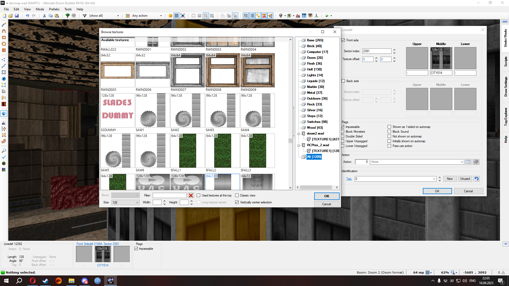The image size is (509, 286).
Task: Click the green Test map play icon
Action: click(x=327, y=16)
